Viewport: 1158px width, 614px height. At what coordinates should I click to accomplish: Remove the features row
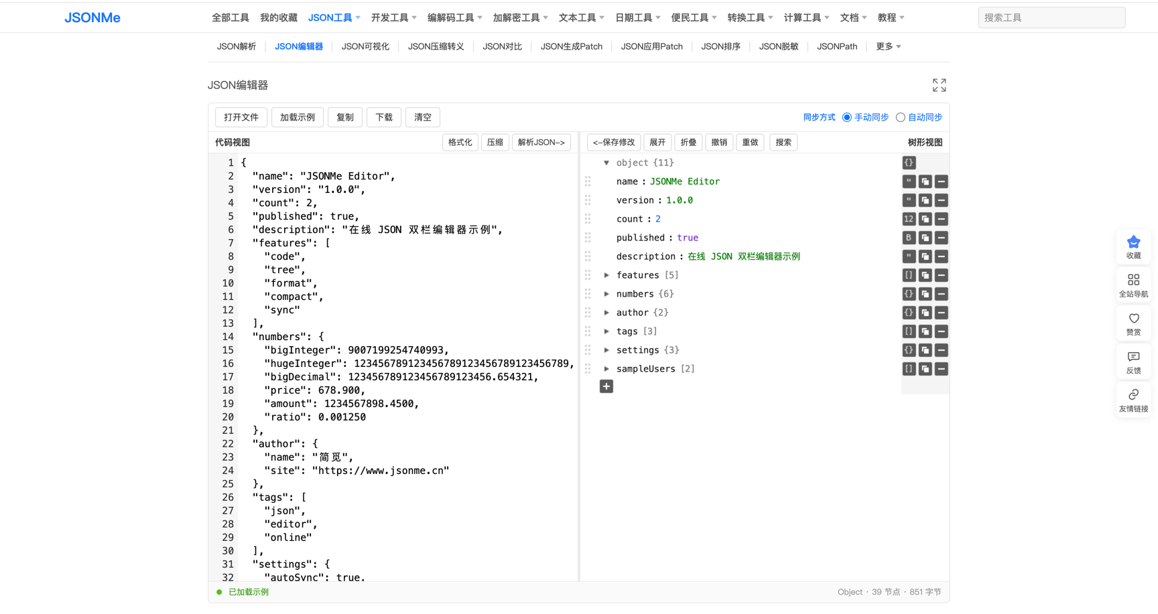[941, 275]
